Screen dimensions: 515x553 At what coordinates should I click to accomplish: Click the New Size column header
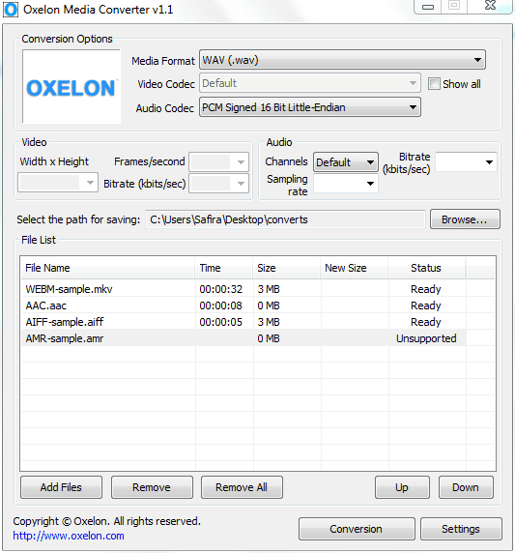click(354, 268)
